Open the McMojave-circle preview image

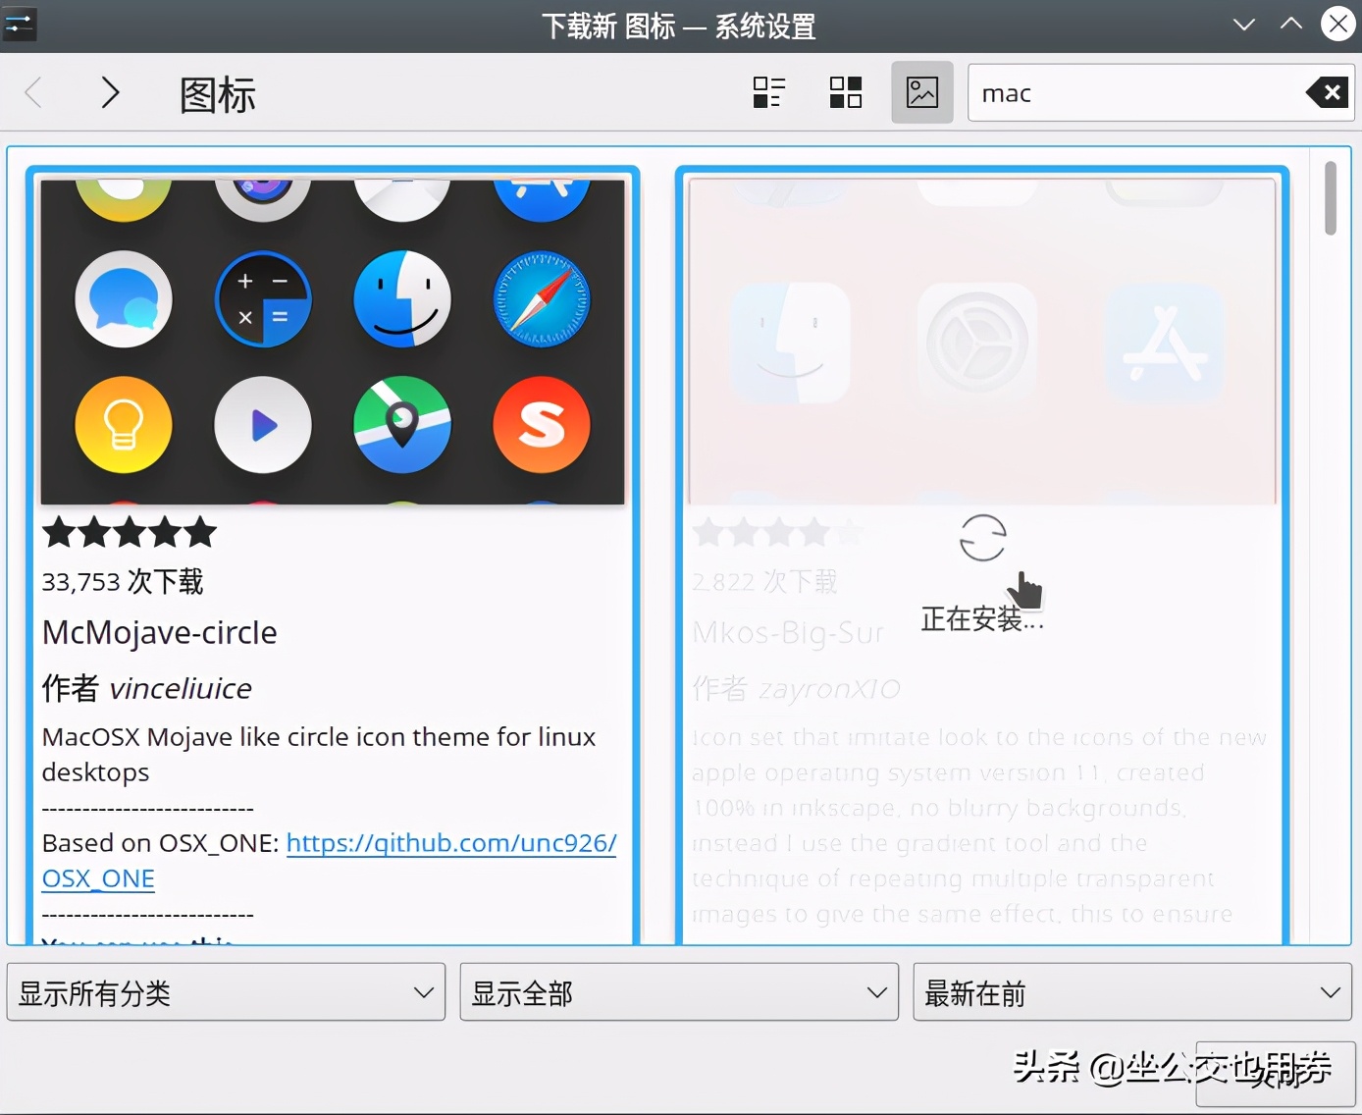click(333, 342)
